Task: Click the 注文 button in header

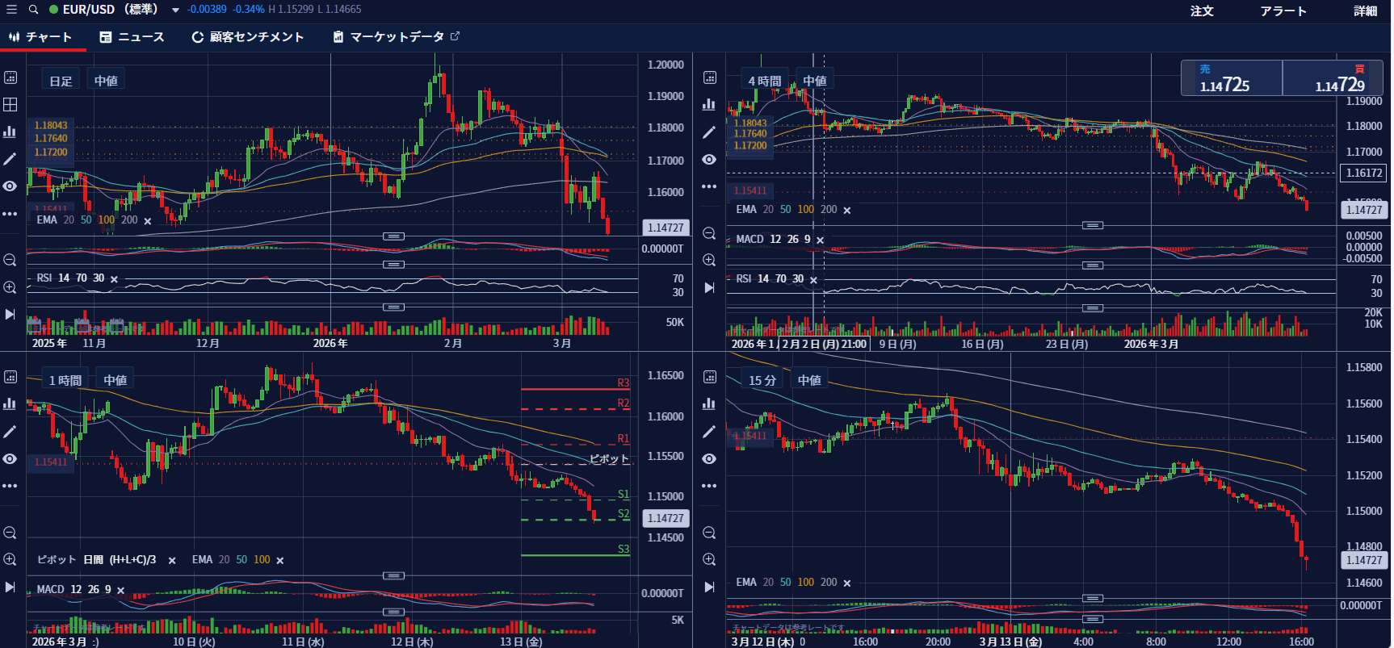Action: [x=1202, y=10]
